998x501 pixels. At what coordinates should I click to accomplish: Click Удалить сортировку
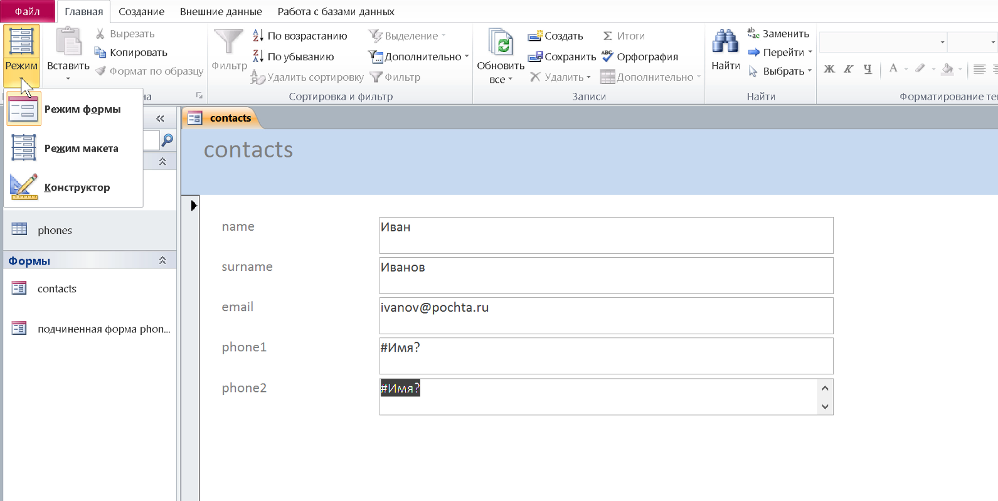click(x=307, y=77)
